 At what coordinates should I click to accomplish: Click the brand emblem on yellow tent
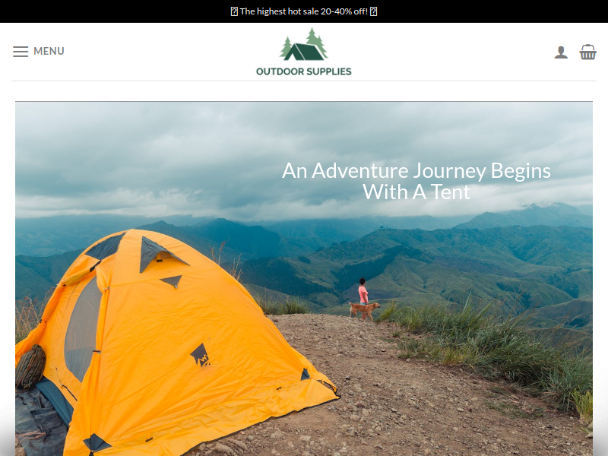point(200,355)
